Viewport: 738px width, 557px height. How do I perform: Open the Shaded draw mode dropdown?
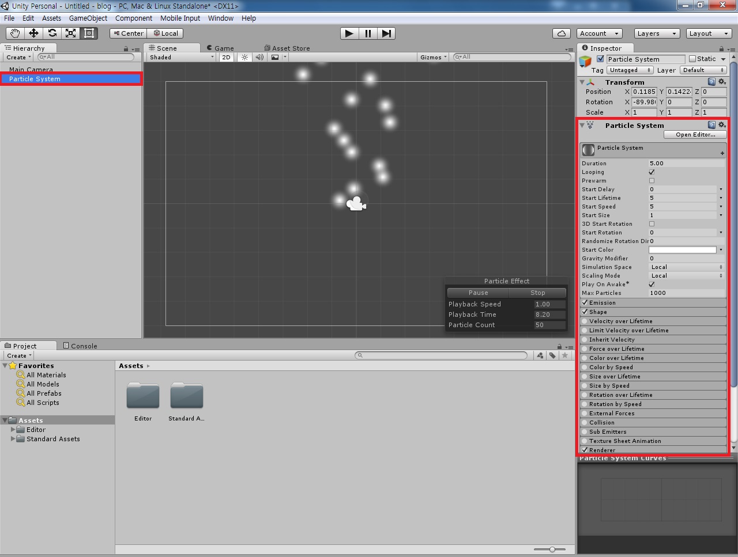coord(179,57)
